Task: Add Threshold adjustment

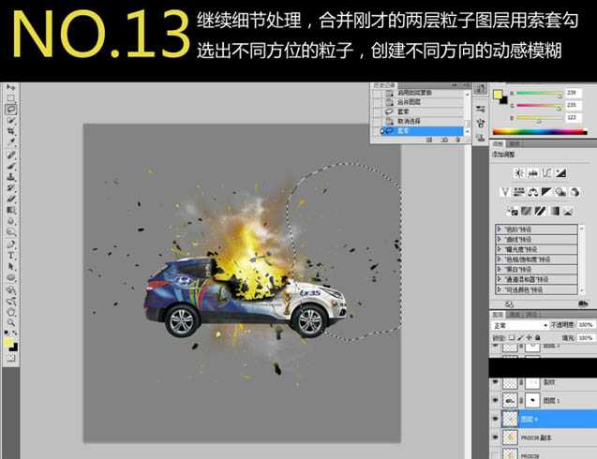Action: point(540,211)
